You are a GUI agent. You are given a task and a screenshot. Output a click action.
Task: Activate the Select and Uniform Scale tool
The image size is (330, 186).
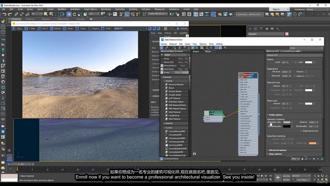[x=80, y=14]
